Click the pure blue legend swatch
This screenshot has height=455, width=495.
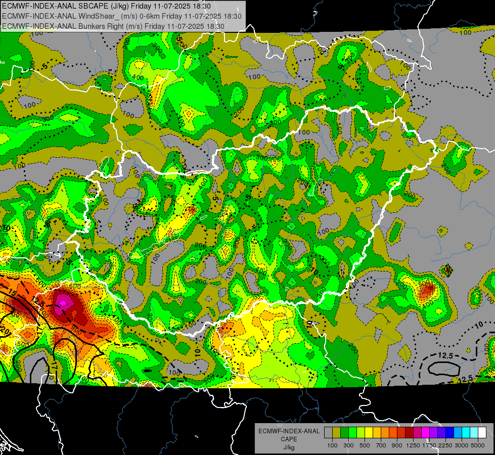[450, 433]
